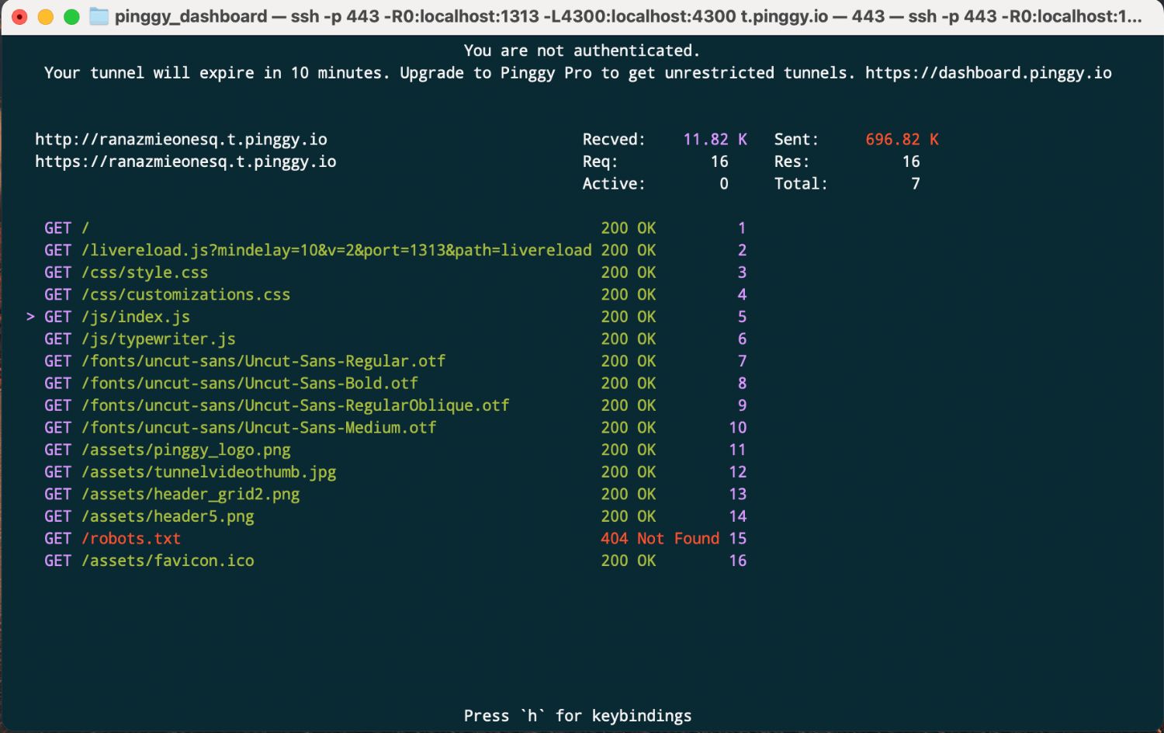Viewport: 1164px width, 733px height.
Task: Select the GET /css/customizations.css entry
Action: click(167, 294)
